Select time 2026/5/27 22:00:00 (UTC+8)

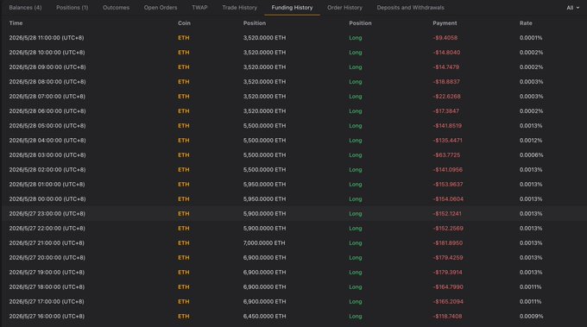tap(47, 229)
